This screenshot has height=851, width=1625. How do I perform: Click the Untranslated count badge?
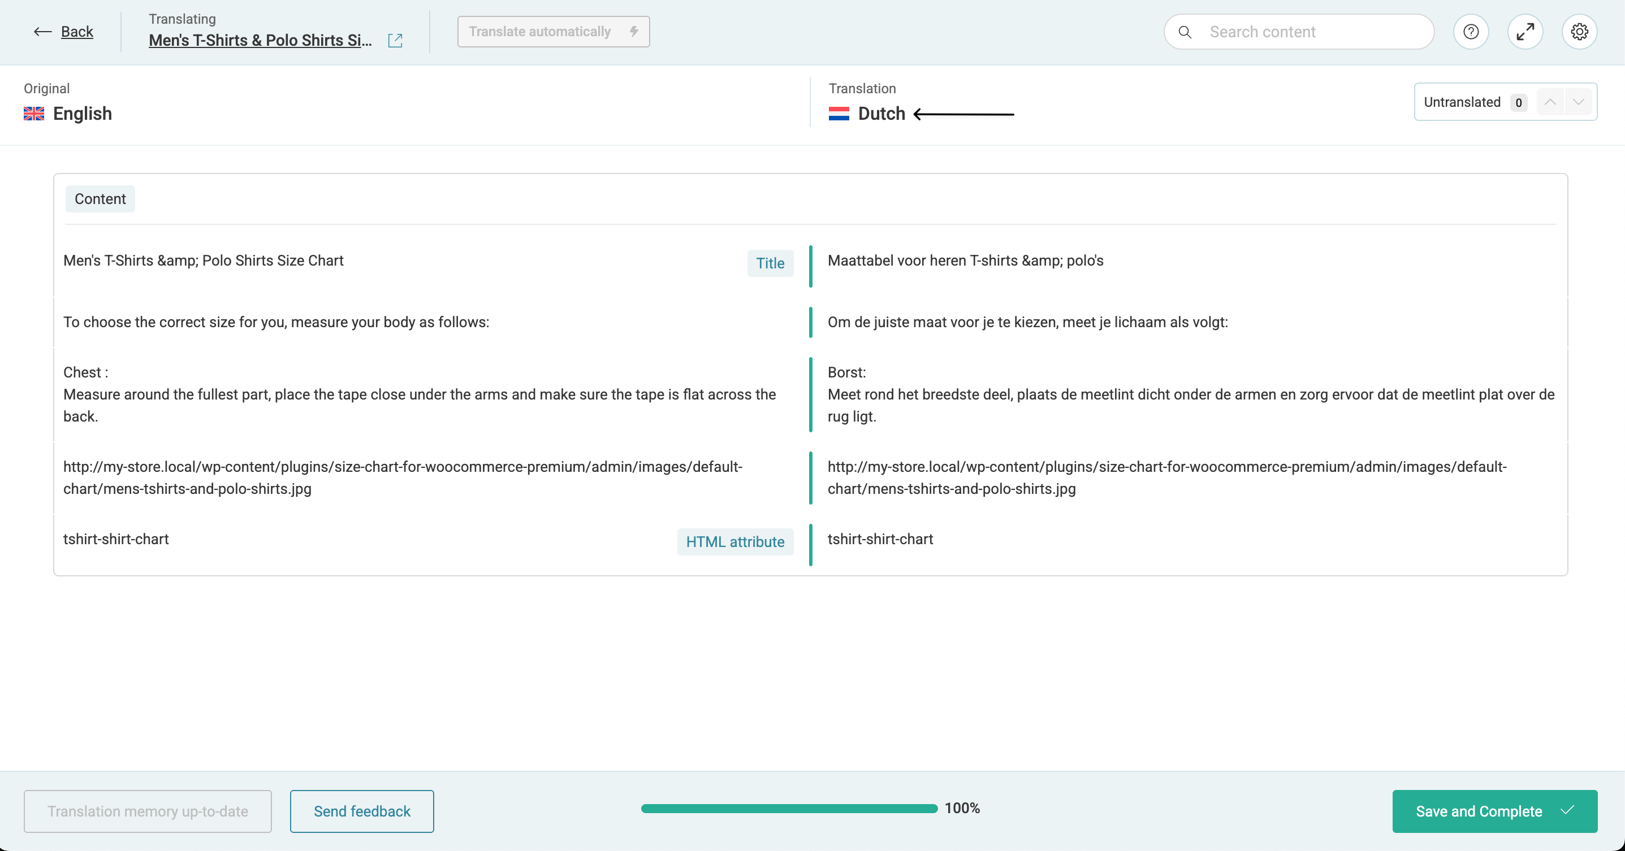pyautogui.click(x=1518, y=103)
